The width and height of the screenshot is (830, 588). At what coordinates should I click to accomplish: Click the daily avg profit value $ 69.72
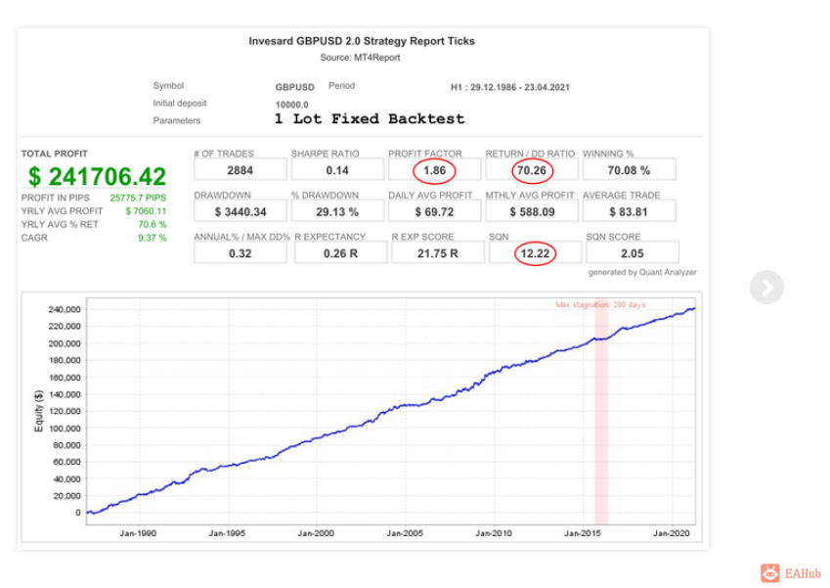pos(435,212)
